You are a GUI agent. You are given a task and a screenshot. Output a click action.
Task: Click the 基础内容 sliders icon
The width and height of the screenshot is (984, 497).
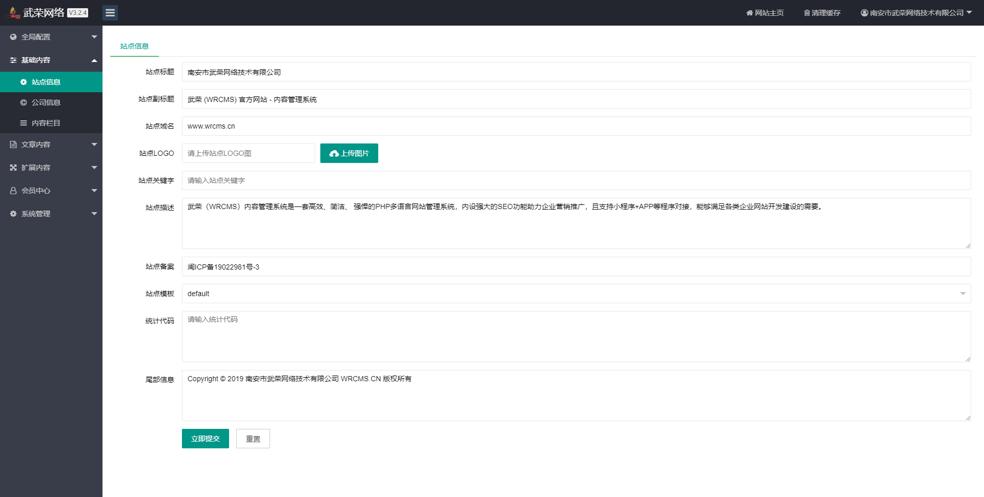[x=13, y=60]
